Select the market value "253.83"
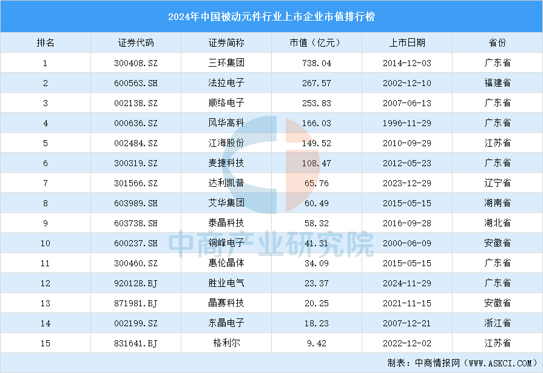Image resolution: width=543 pixels, height=373 pixels. (x=317, y=103)
